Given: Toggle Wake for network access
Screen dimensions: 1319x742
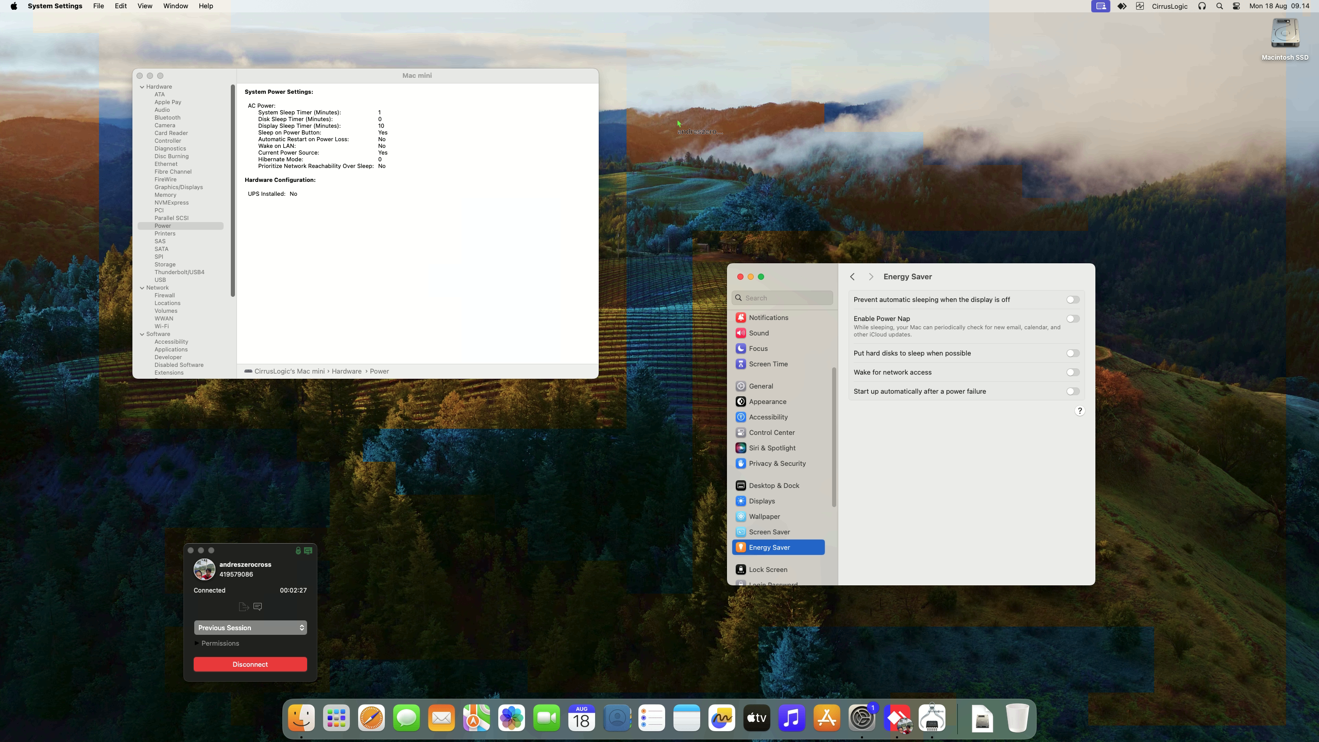Looking at the screenshot, I should click(1073, 372).
